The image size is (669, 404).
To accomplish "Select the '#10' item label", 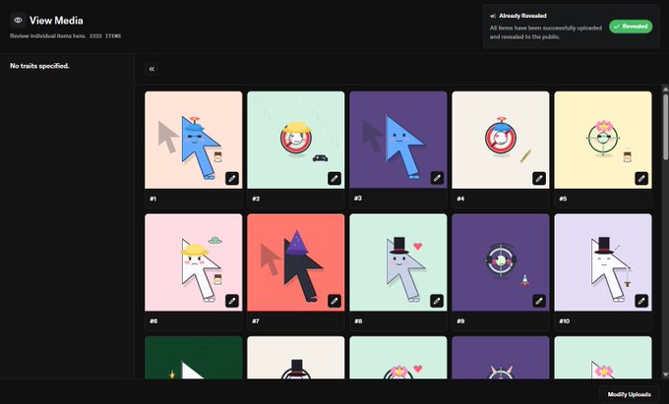I will tap(565, 320).
